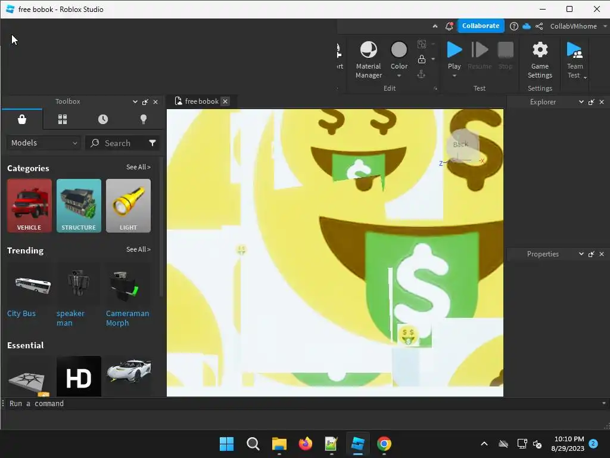Close the Properties panel
Screen dimensions: 610x458
pyautogui.click(x=602, y=254)
